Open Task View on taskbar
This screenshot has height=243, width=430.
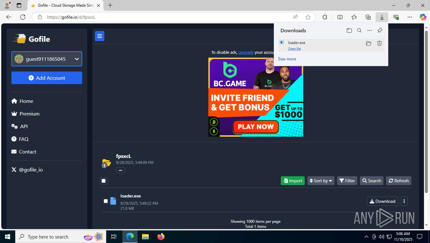(114, 237)
